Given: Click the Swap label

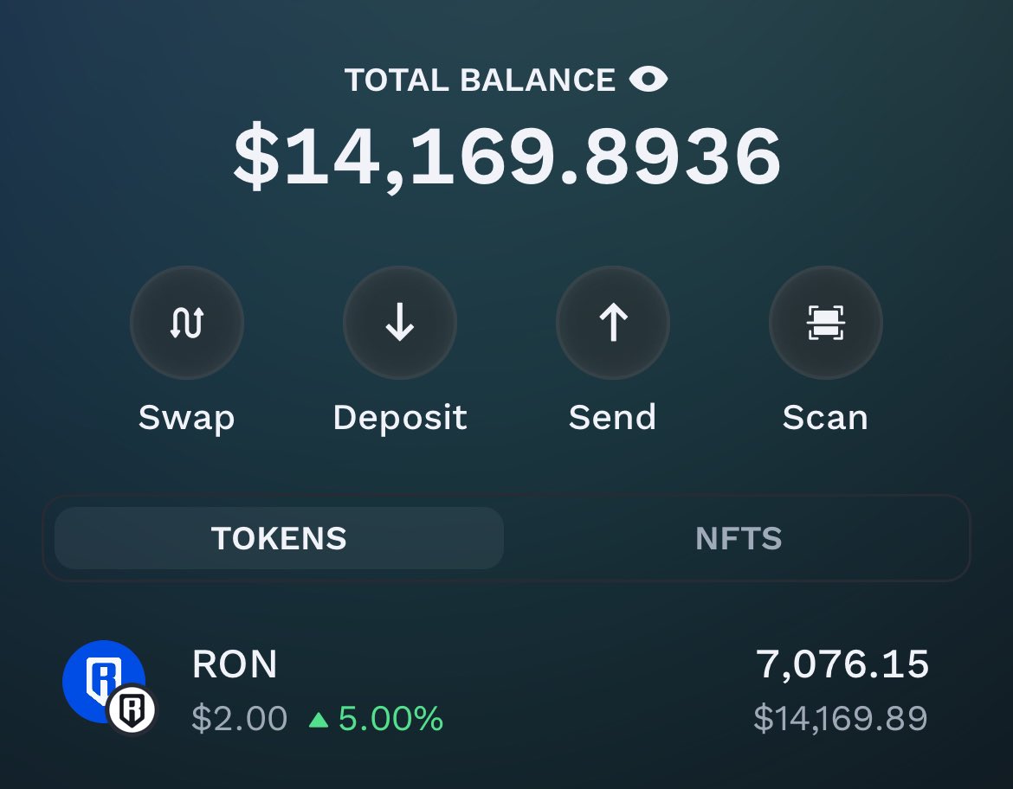Looking at the screenshot, I should point(187,419).
